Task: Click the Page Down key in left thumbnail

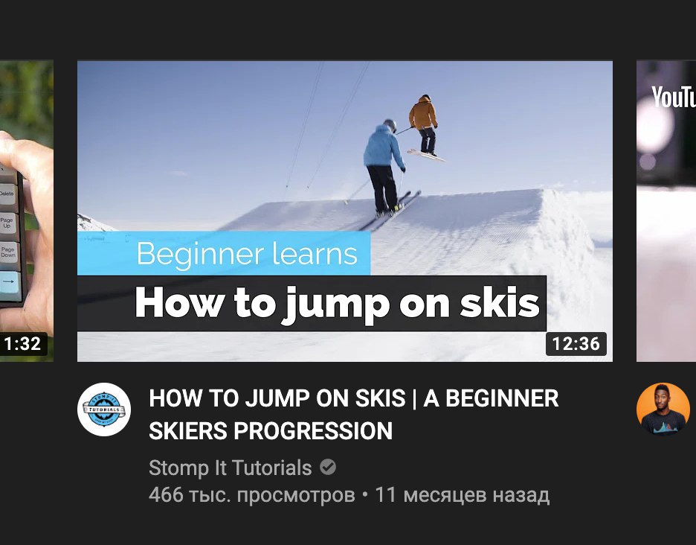Action: (x=8, y=254)
